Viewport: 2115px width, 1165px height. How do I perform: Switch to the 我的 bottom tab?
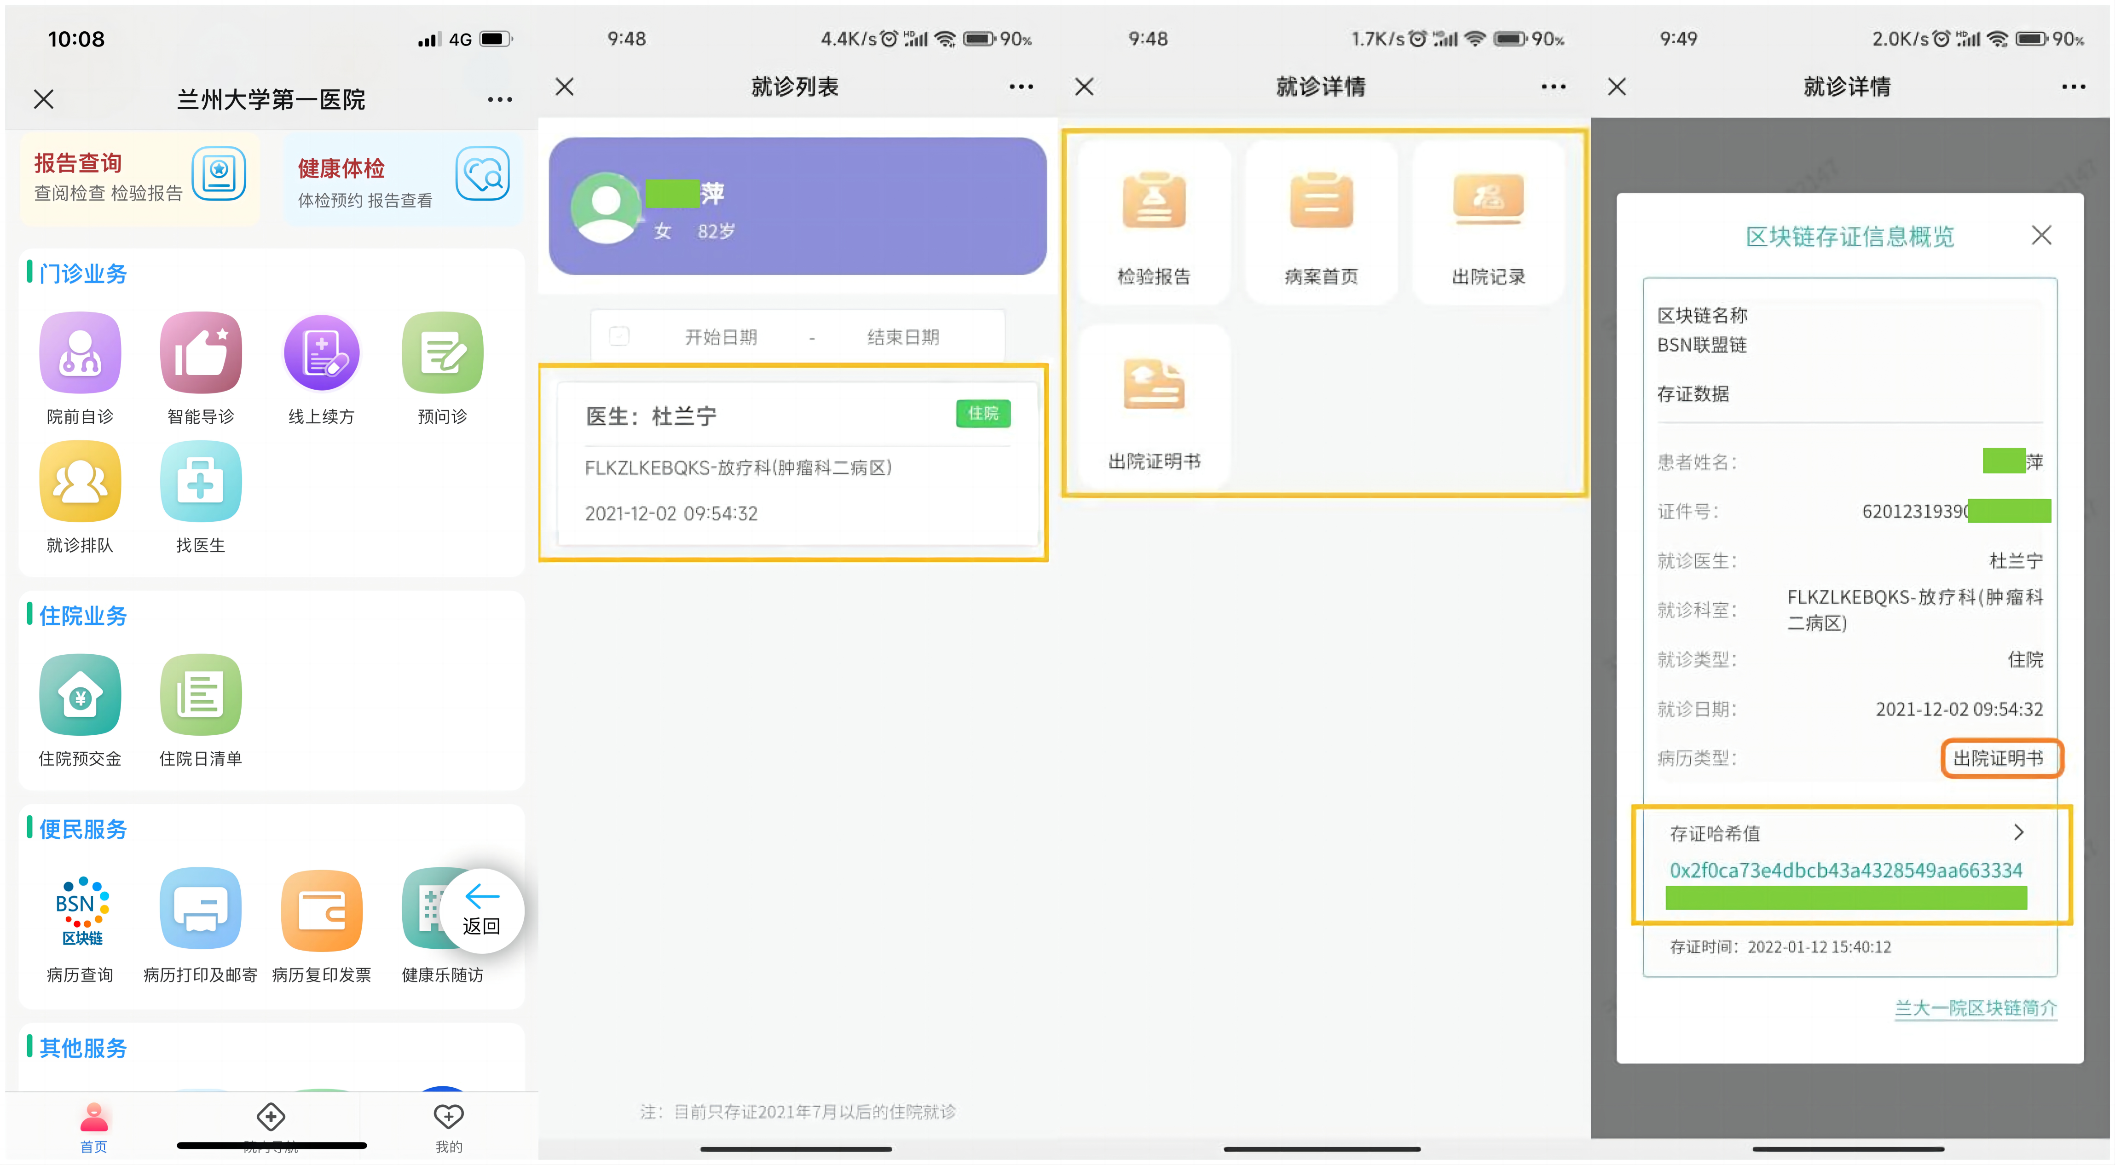[x=448, y=1128]
